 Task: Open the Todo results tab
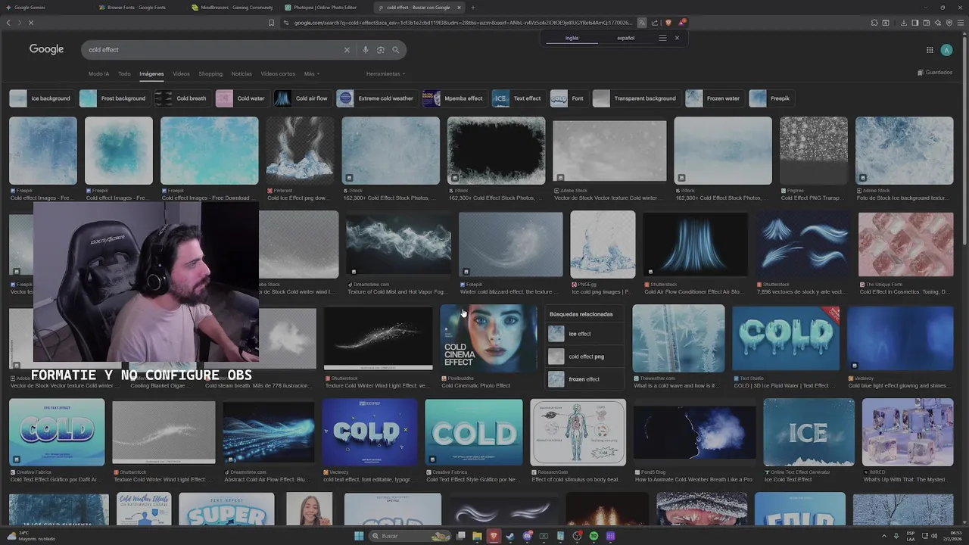pos(124,74)
